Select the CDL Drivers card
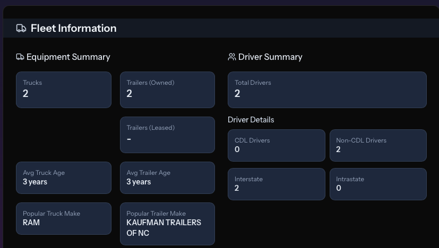The image size is (439, 248). (x=277, y=145)
